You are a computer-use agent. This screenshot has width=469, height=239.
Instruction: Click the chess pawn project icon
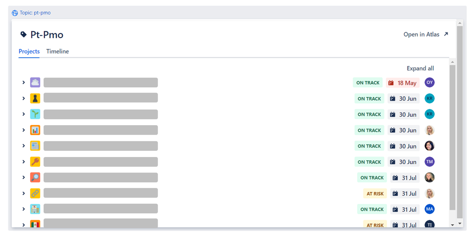coord(35,98)
